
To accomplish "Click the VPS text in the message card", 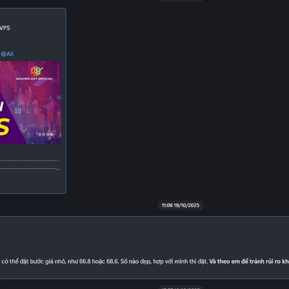I will [x=5, y=28].
